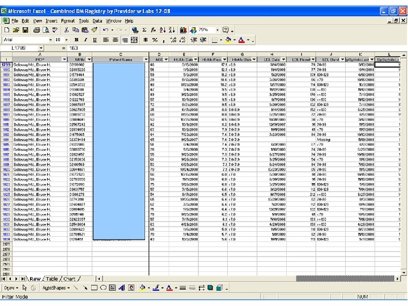The height and width of the screenshot is (306, 408).
Task: Open the File menu
Action: (x=15, y=21)
